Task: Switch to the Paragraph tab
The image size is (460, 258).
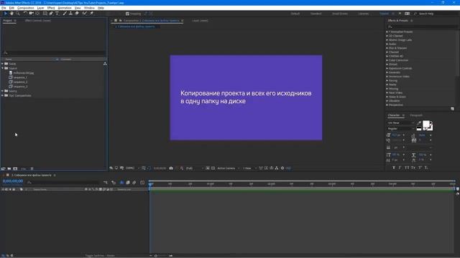Action: [x=416, y=115]
